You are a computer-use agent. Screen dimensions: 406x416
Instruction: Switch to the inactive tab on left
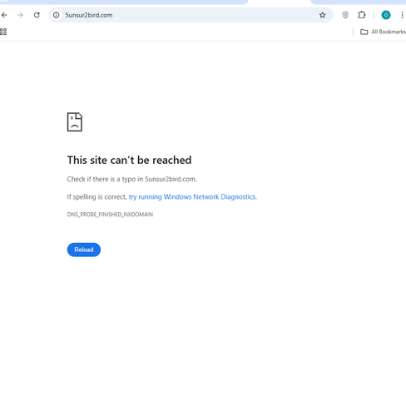124,2
